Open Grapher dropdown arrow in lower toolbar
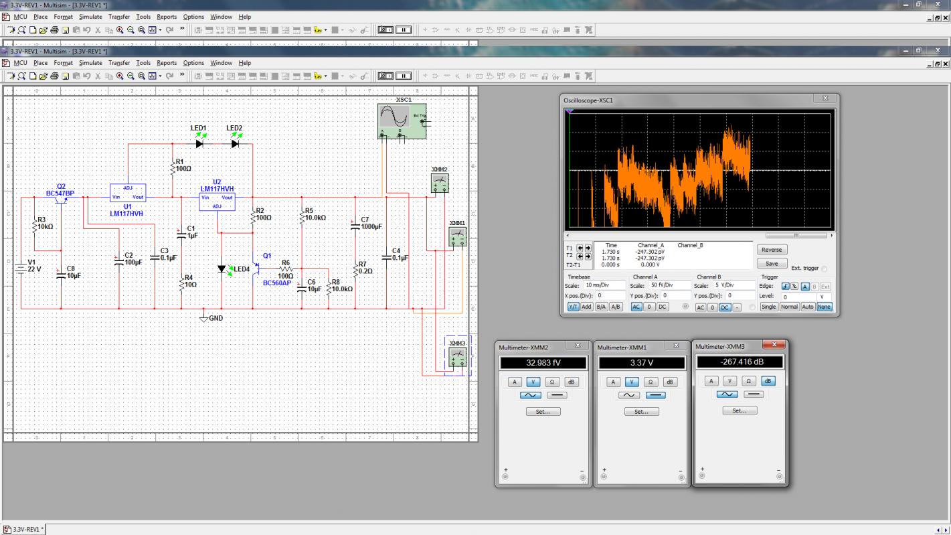The image size is (951, 535). (x=160, y=76)
